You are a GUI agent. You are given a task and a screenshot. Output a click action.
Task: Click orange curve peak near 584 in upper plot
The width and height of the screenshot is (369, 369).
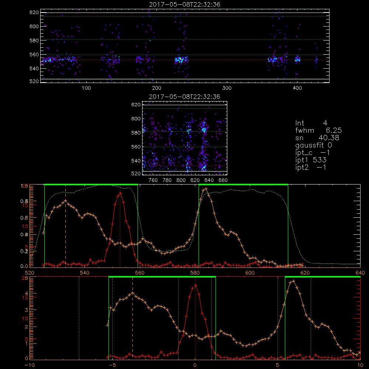[206, 189]
